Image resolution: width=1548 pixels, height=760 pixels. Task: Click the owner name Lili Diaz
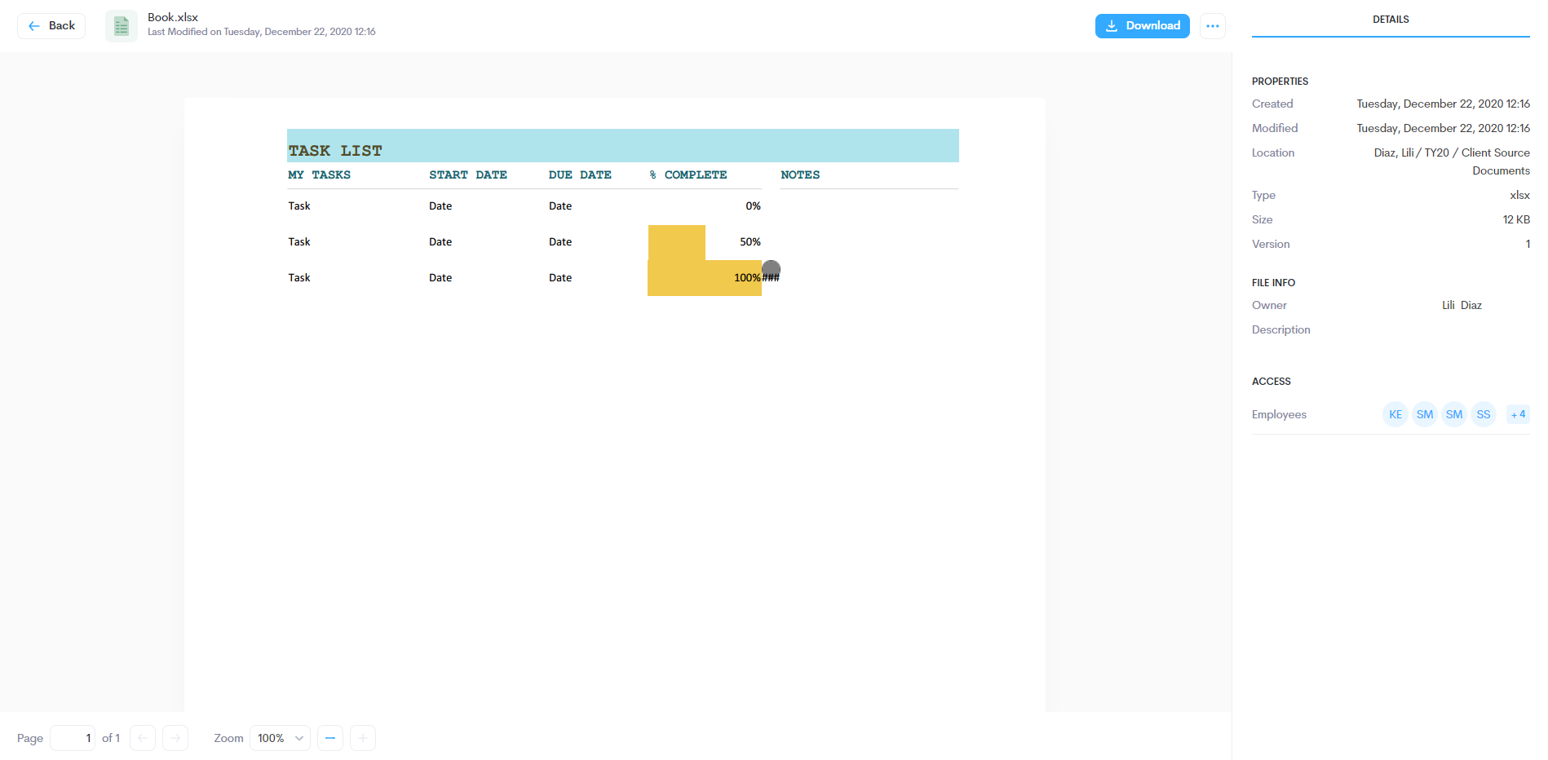[x=1461, y=305]
